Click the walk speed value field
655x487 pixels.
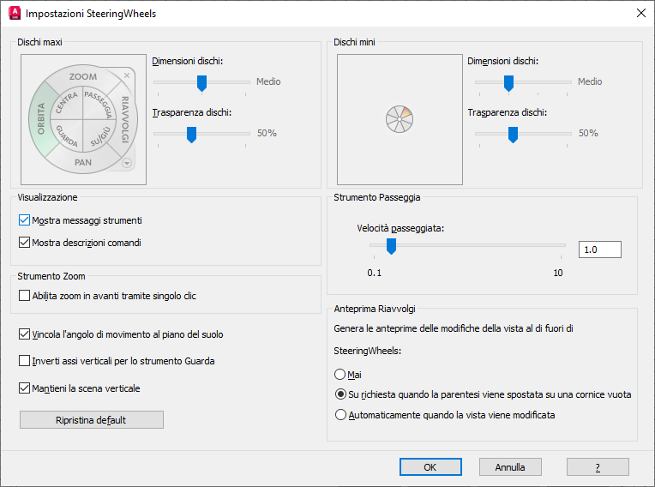tap(599, 250)
